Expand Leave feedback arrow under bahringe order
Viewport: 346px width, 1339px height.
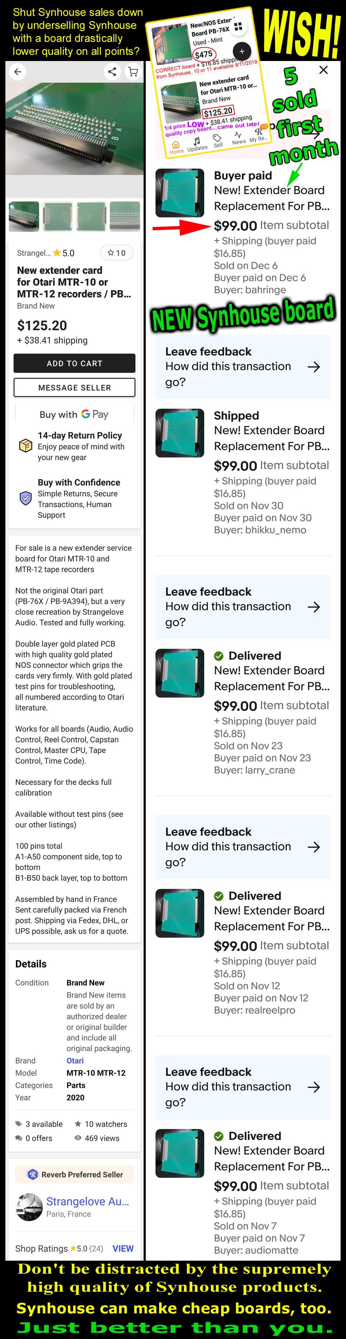tap(314, 367)
